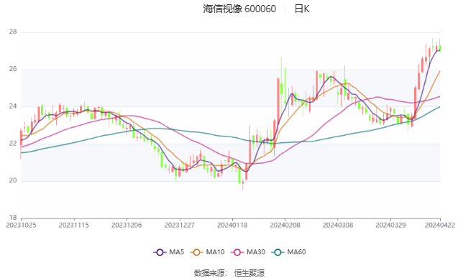The image size is (458, 278).
Task: Click the data source text 数据来源
Action: [x=209, y=273]
